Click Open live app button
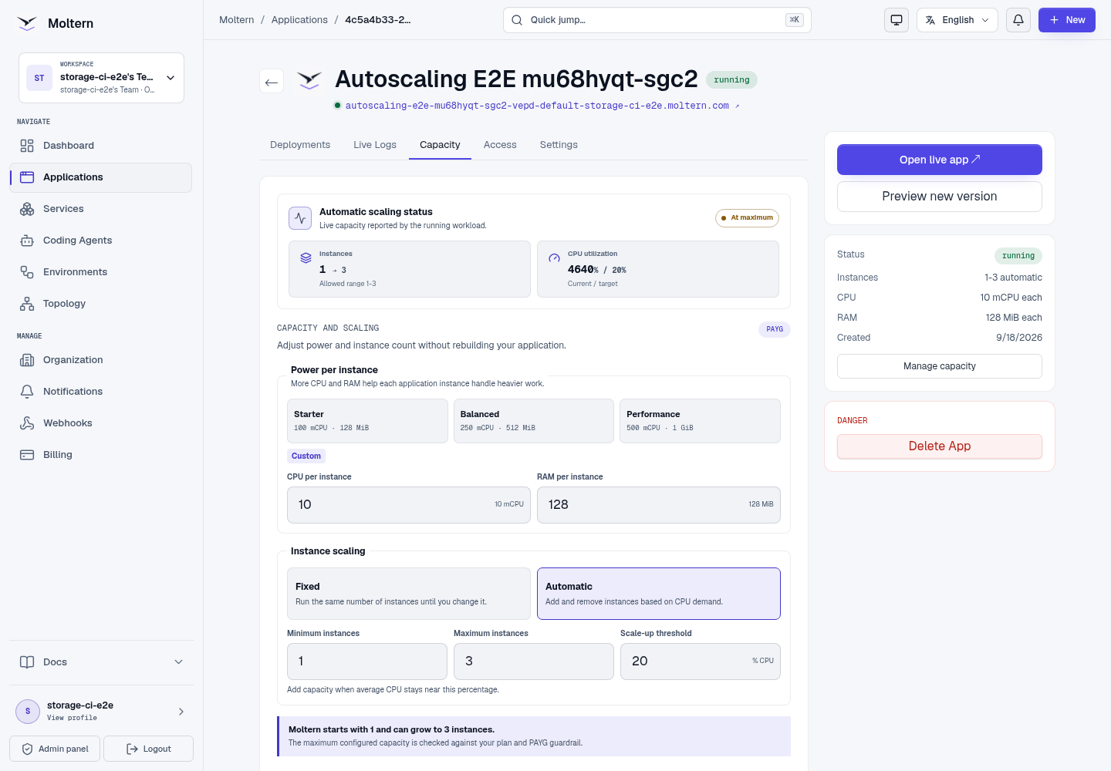Image resolution: width=1111 pixels, height=771 pixels. [x=940, y=160]
